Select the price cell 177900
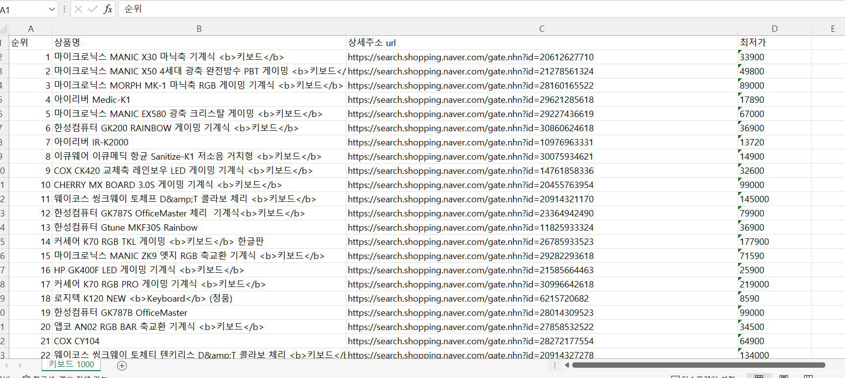845x378 pixels. (774, 241)
